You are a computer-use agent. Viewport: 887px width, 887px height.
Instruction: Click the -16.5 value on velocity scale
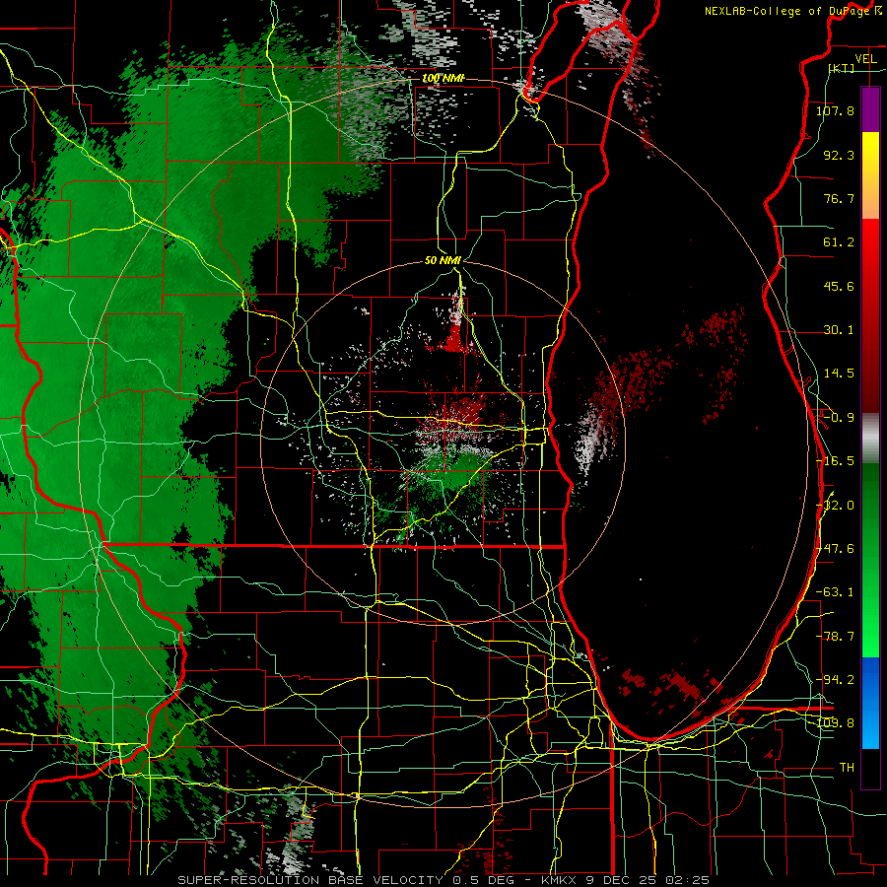point(835,461)
